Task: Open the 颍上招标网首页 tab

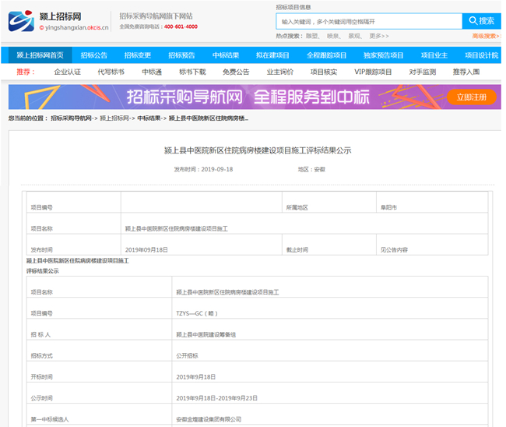Action: (40, 55)
